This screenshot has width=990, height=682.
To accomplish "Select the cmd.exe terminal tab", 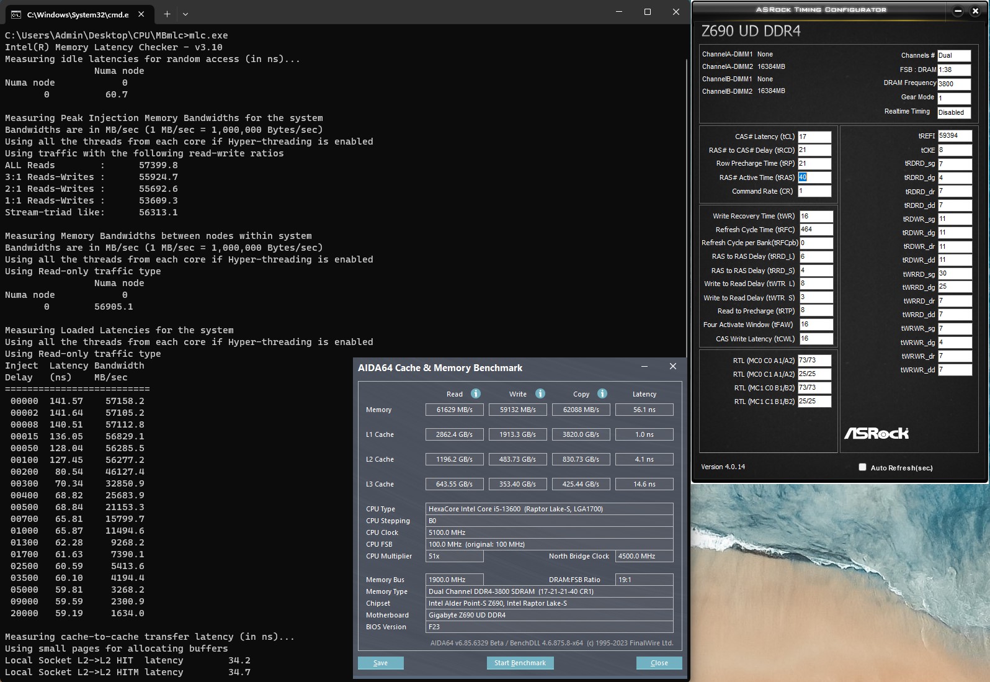I will pos(74,14).
